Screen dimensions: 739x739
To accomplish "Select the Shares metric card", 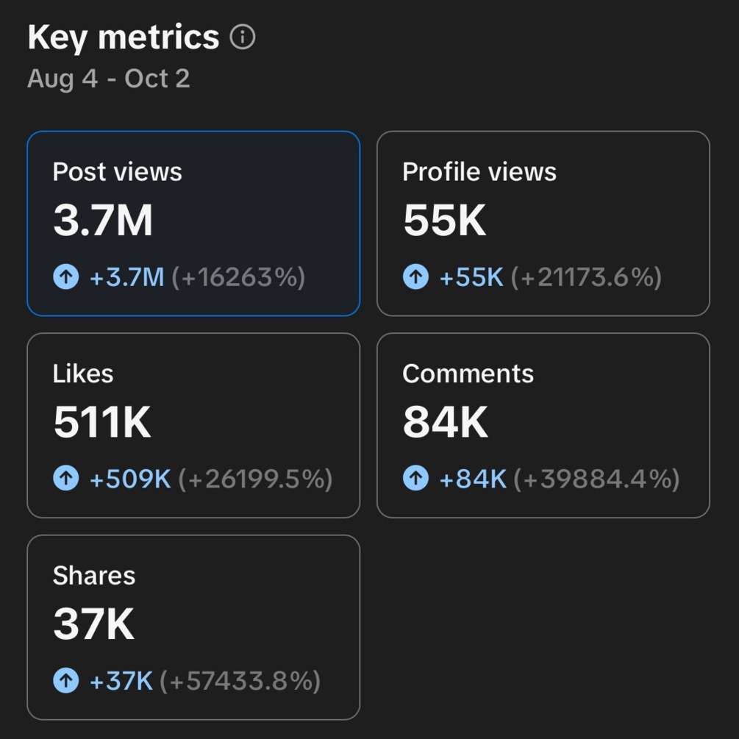I will pyautogui.click(x=193, y=626).
